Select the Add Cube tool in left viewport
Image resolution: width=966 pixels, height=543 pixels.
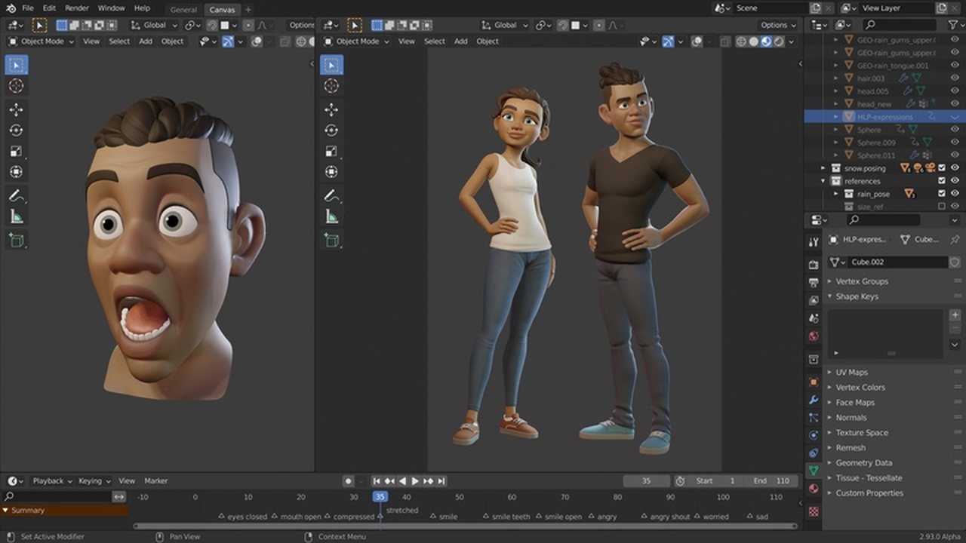tap(16, 241)
